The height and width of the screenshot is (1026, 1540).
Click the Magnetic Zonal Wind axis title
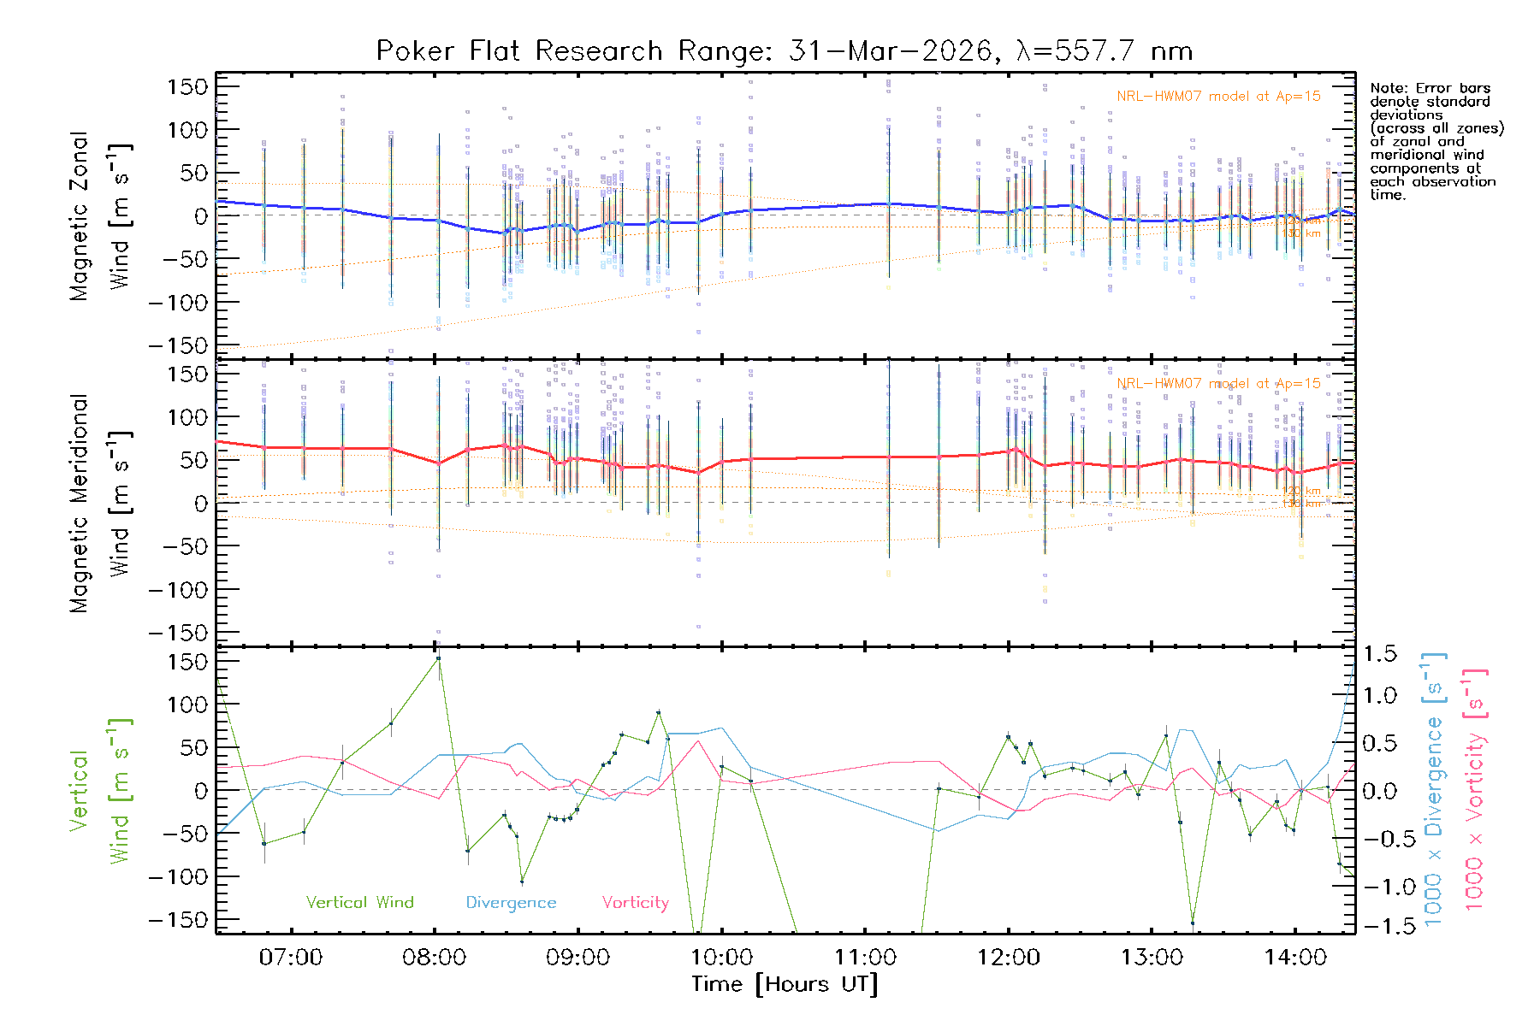tap(100, 215)
